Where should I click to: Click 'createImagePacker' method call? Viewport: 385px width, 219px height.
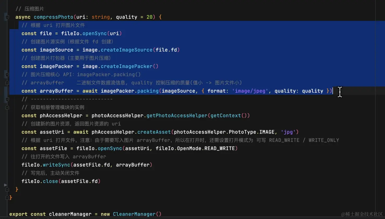coord(127,66)
